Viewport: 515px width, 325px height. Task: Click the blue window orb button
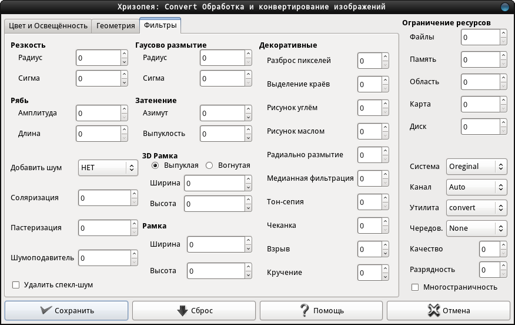pyautogui.click(x=505, y=7)
